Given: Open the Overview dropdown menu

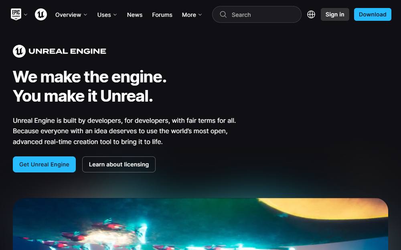Looking at the screenshot, I should 71,15.
